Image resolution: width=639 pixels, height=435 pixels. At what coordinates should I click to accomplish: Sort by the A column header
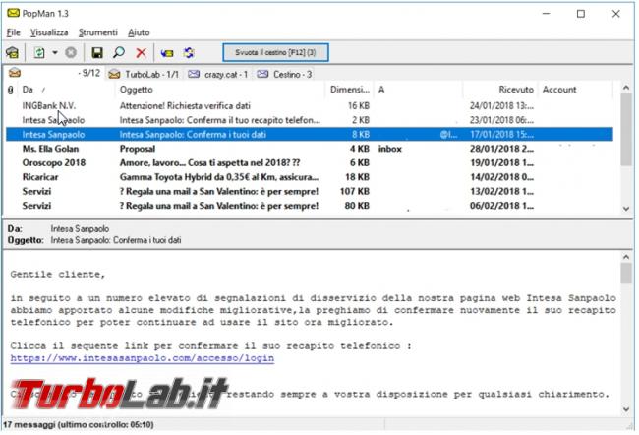[x=419, y=90]
